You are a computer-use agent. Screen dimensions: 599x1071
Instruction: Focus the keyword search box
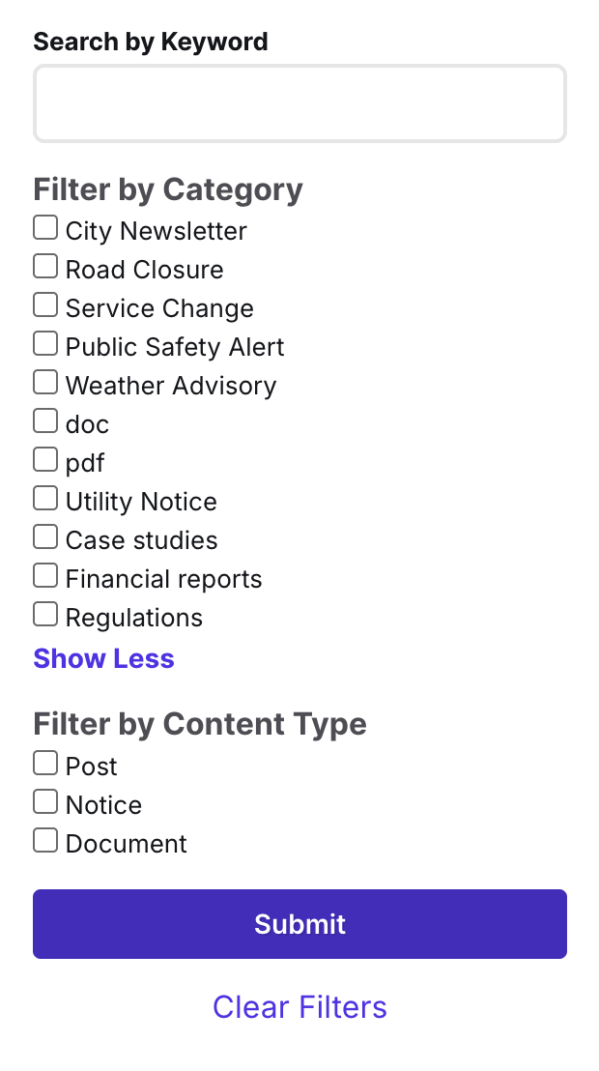tap(299, 102)
